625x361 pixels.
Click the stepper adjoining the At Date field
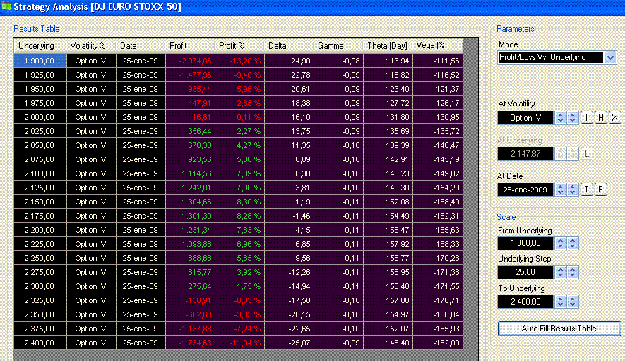561,190
